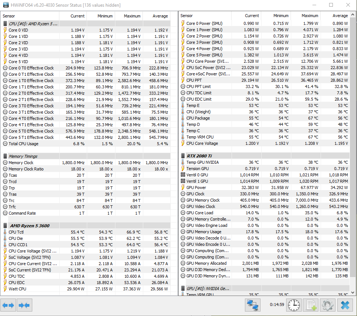Select the GPU [#0]: NVIDIA Ge... group row
The width and height of the screenshot is (357, 316).
point(264,289)
